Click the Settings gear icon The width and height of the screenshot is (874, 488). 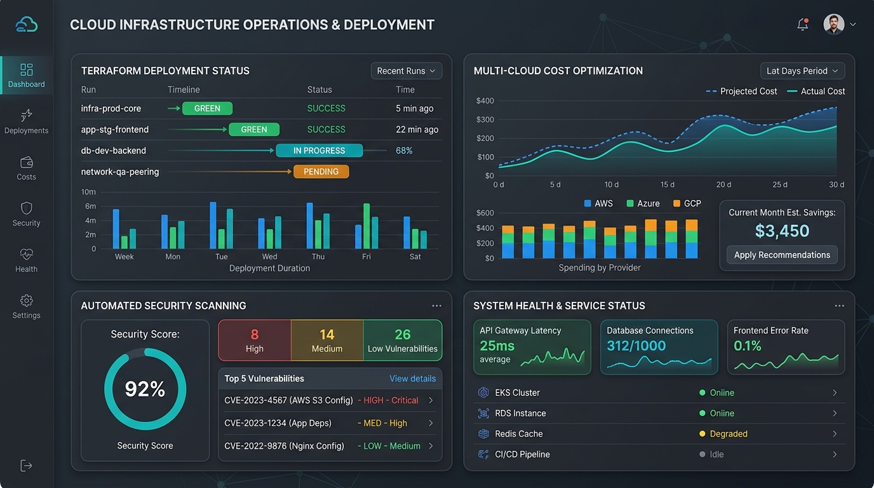27,301
